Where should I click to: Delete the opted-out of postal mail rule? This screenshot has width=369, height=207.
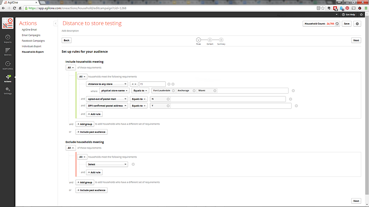click(290, 99)
